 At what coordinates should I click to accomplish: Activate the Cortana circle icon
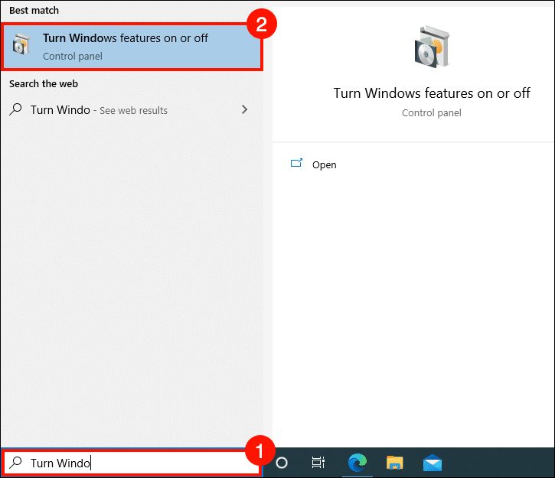[x=281, y=462]
